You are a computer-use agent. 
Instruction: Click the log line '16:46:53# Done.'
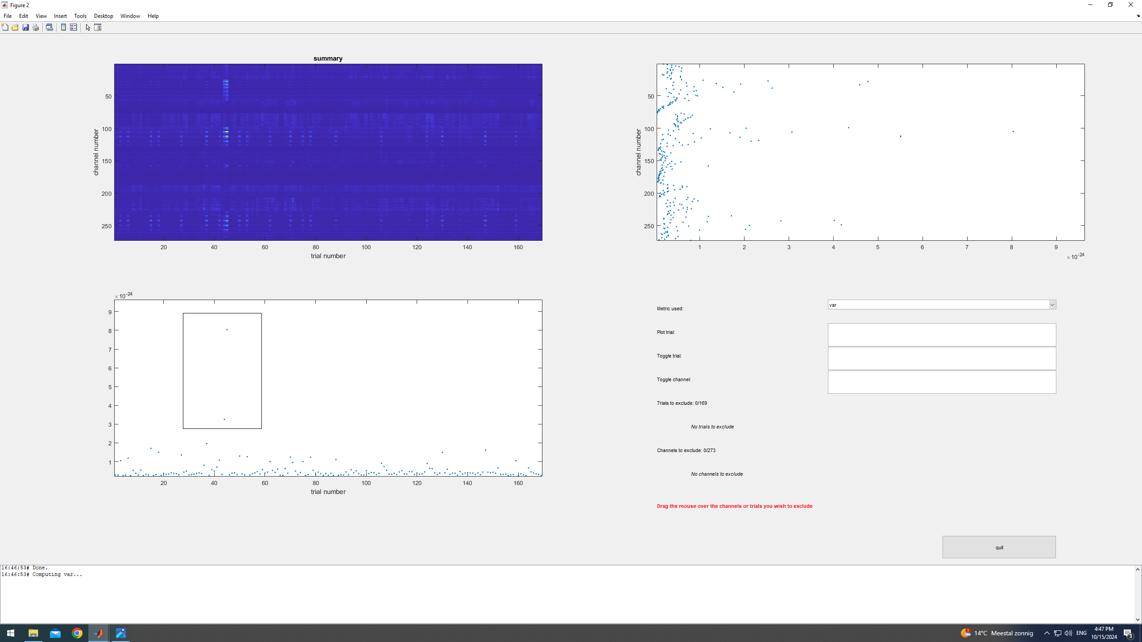[x=25, y=568]
